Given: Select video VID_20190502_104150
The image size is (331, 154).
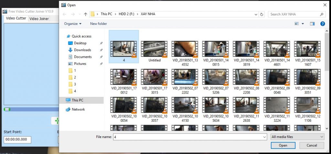Looking at the screenshot, I should 185,110.
